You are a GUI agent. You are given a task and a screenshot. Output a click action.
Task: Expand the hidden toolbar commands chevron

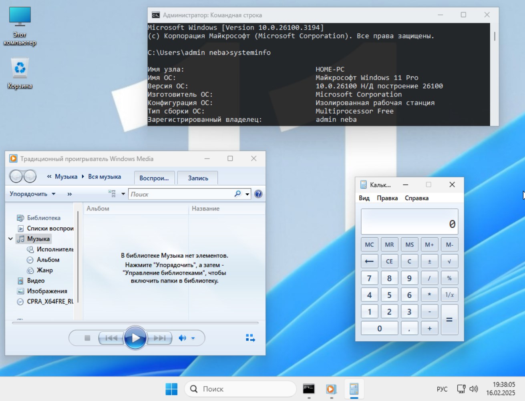point(70,194)
